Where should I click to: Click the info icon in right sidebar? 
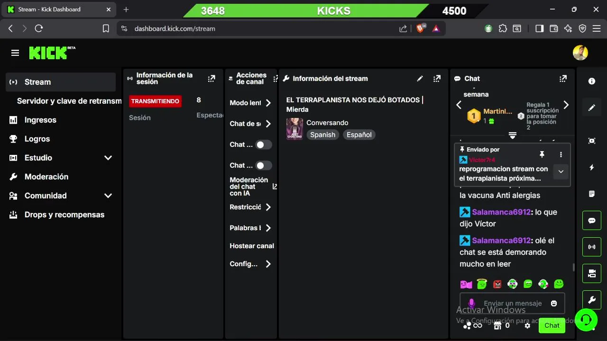pyautogui.click(x=592, y=81)
